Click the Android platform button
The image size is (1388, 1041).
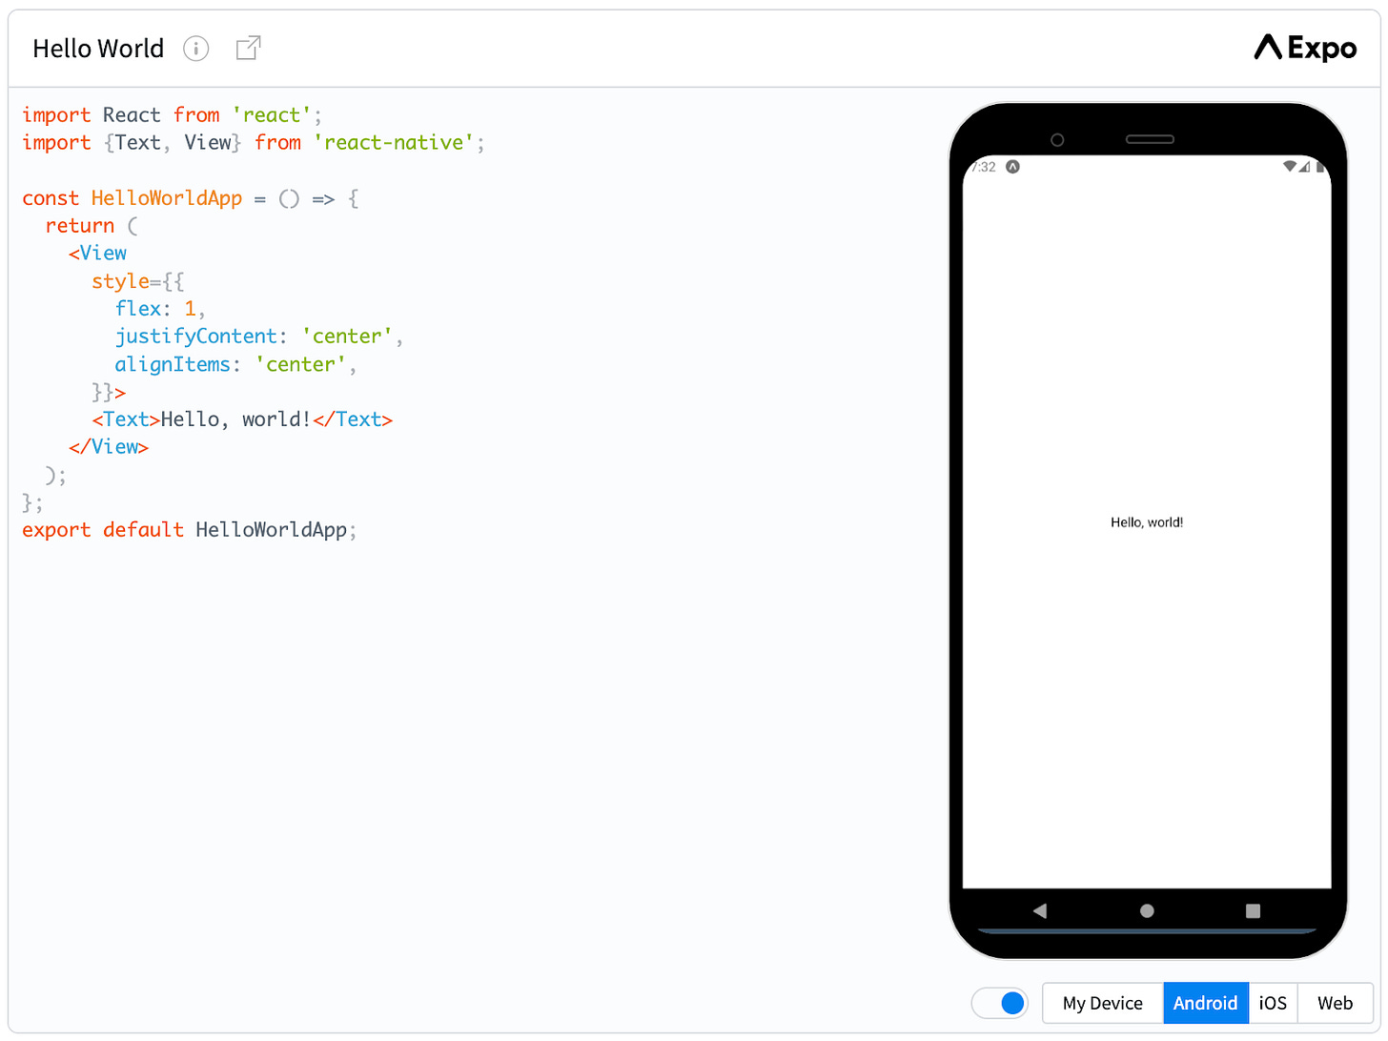tap(1205, 1003)
